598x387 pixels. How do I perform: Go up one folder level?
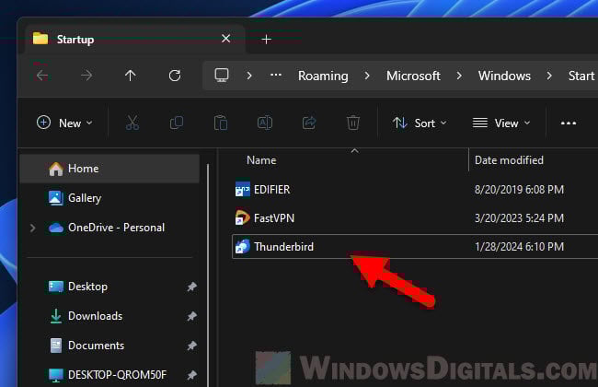tap(131, 76)
